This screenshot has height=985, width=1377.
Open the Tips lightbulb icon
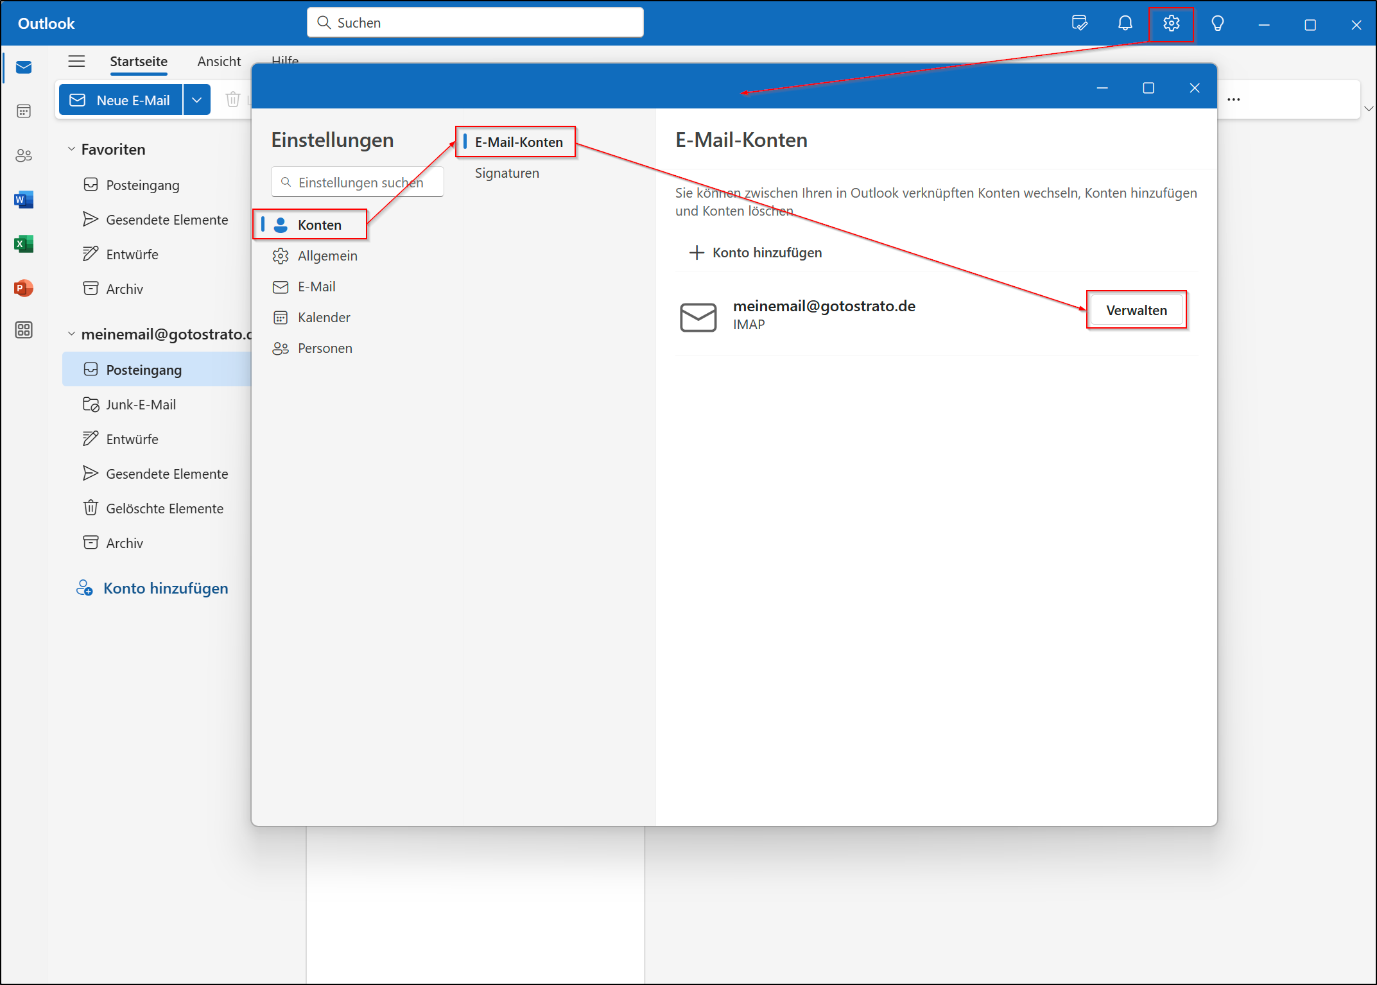point(1218,23)
